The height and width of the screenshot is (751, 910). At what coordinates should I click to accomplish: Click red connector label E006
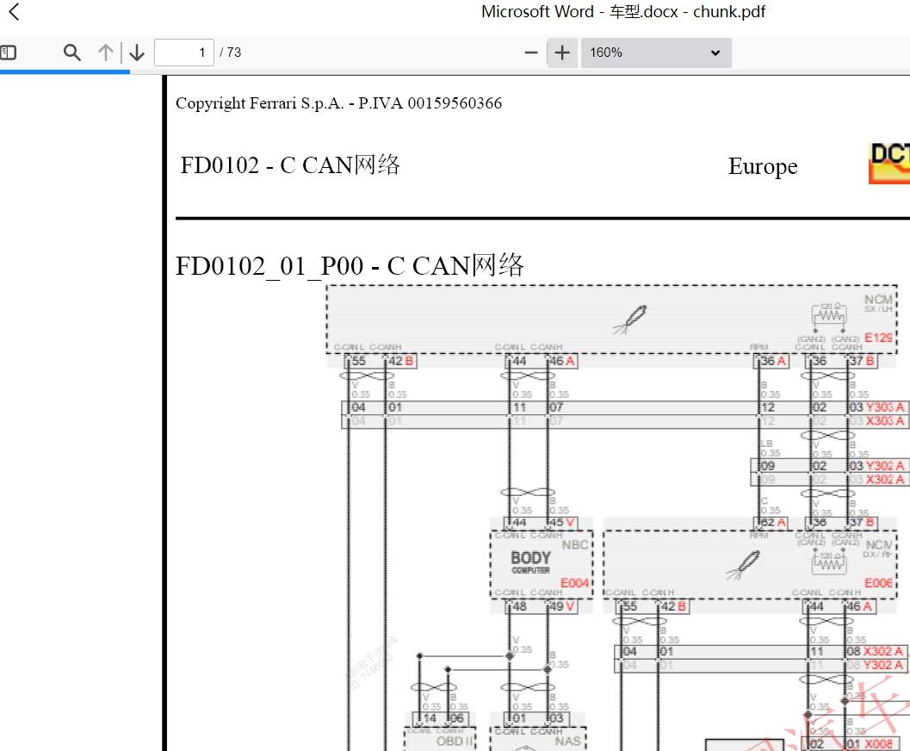click(x=878, y=583)
